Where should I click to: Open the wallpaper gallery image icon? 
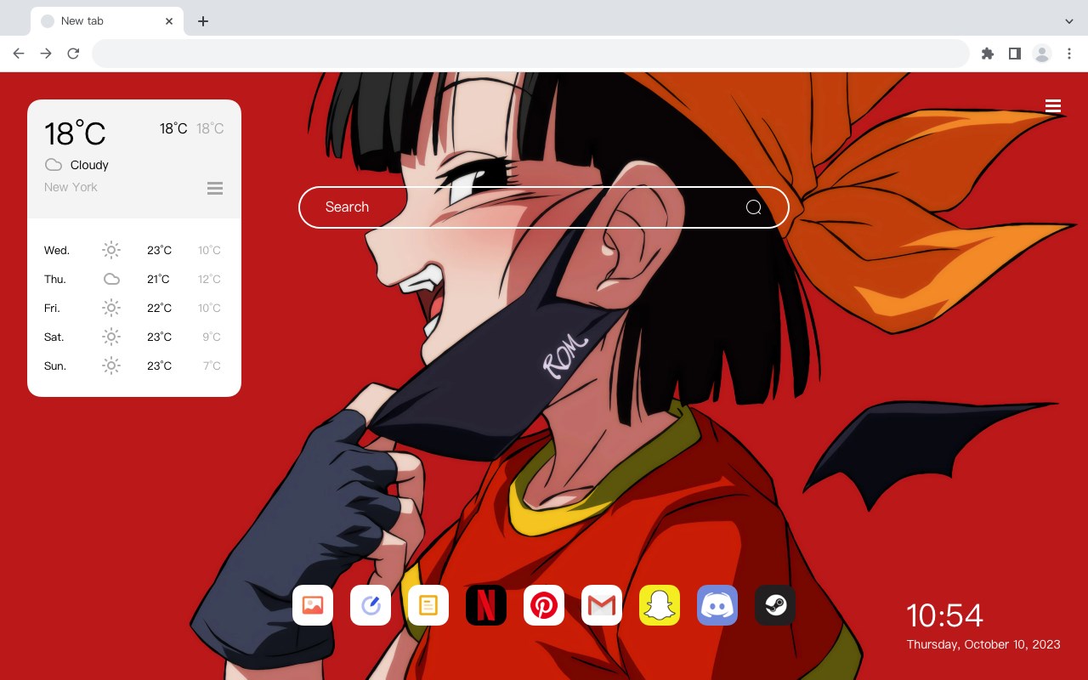313,605
